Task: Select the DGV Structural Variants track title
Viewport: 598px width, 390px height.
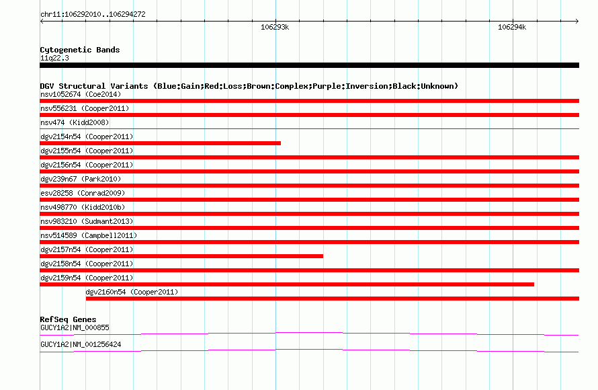Action: pyautogui.click(x=249, y=86)
